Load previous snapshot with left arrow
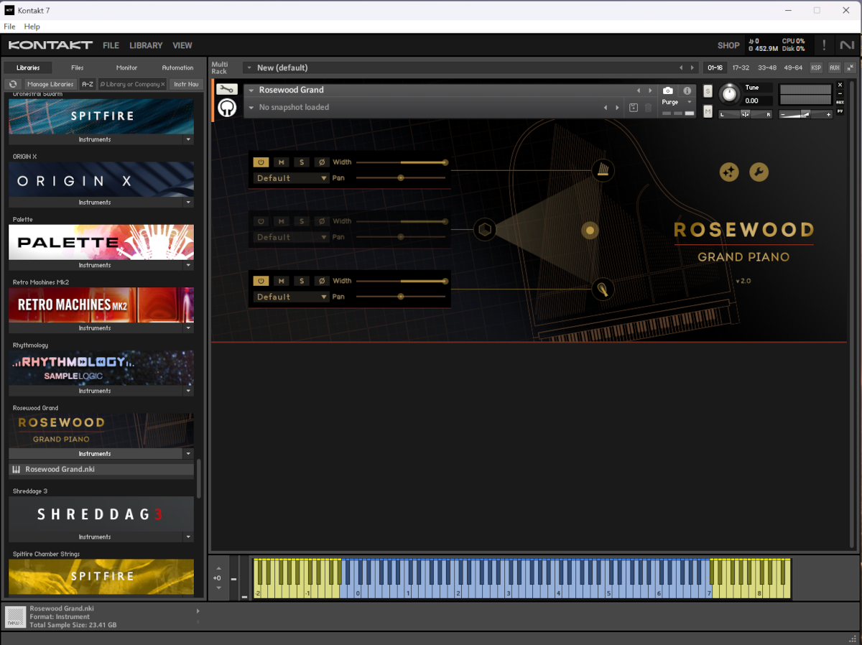Viewport: 862px width, 645px height. [x=606, y=108]
